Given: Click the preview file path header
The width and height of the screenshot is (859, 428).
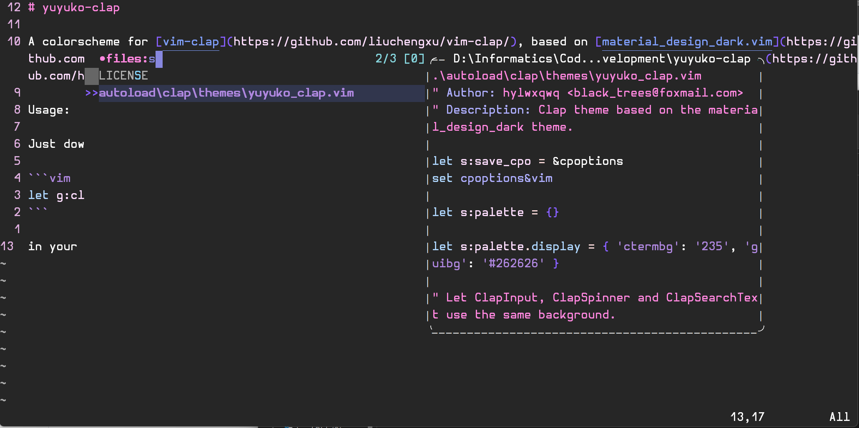Looking at the screenshot, I should click(567, 76).
